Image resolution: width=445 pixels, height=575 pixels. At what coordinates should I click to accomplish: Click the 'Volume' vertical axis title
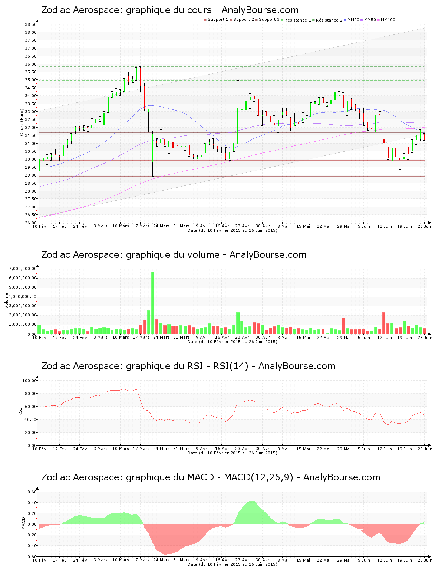(6, 300)
